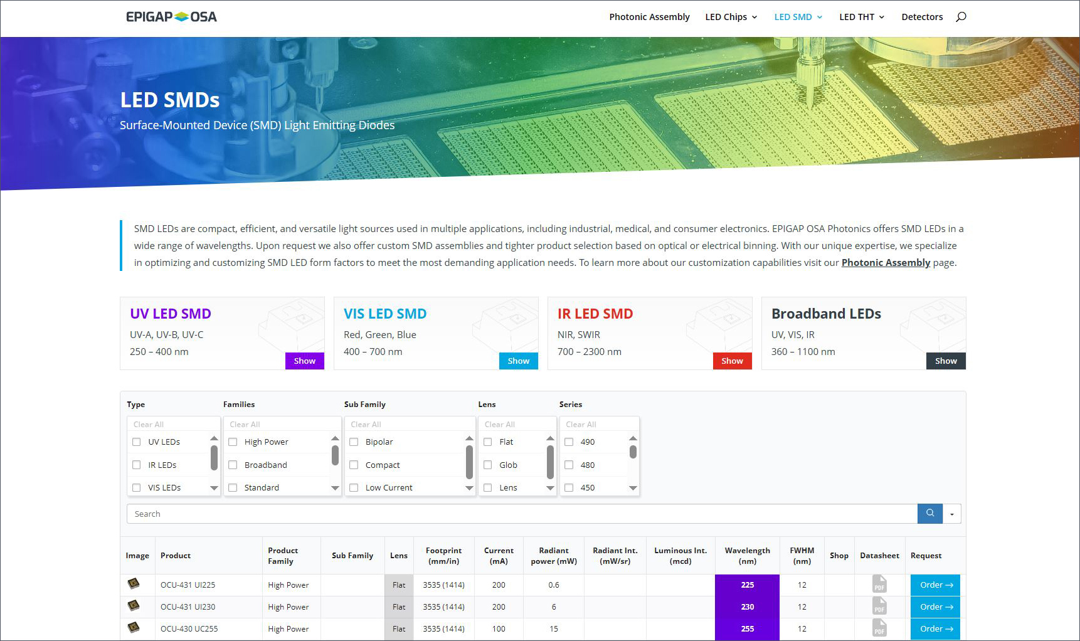Click the table Search input field

(x=522, y=514)
